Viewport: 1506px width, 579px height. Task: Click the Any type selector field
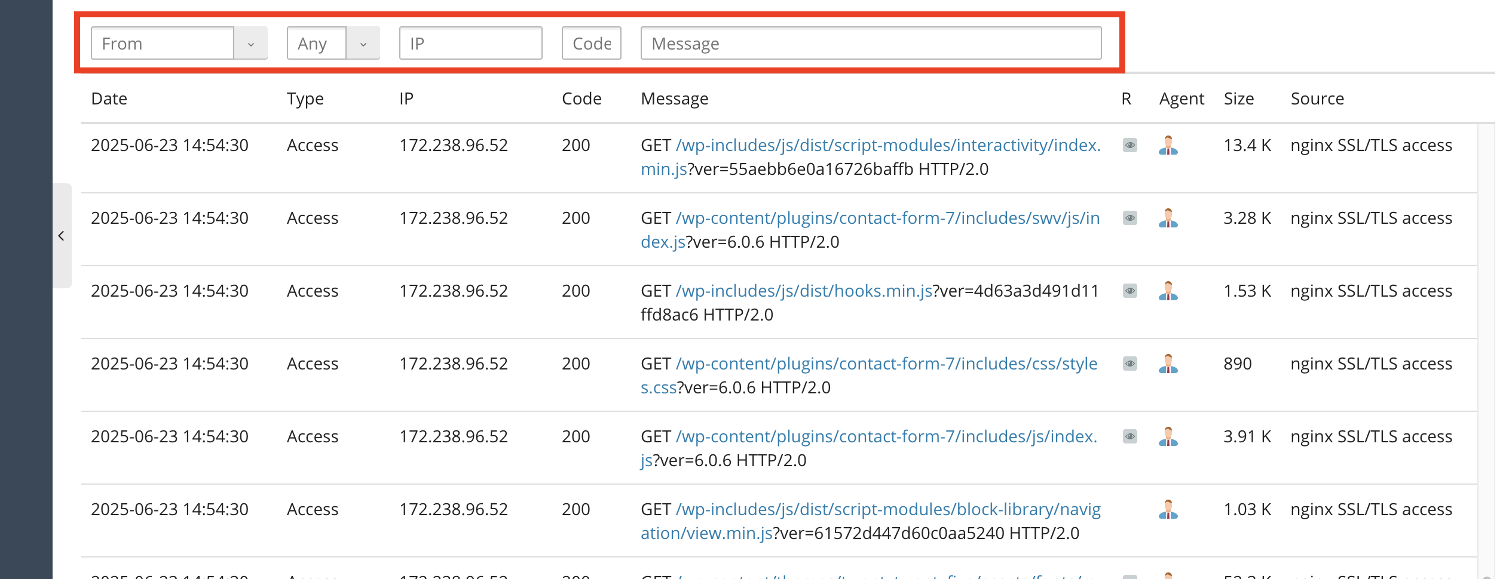click(x=317, y=43)
